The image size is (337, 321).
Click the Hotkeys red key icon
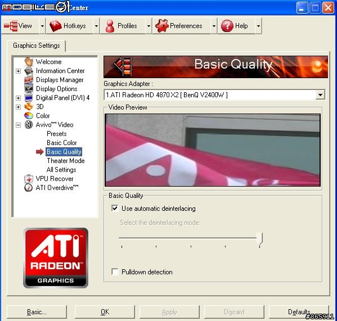(x=56, y=26)
